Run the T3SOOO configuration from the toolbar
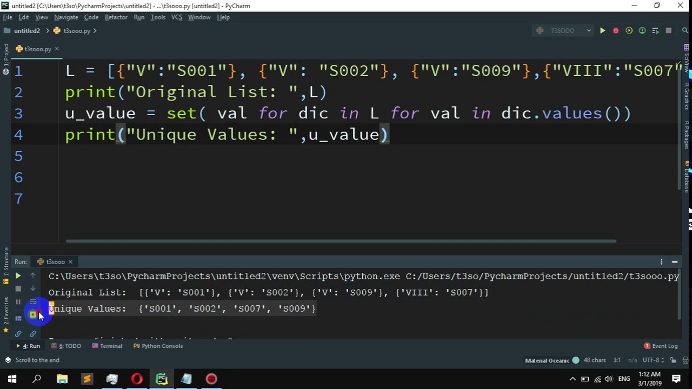This screenshot has width=692, height=389. (602, 31)
